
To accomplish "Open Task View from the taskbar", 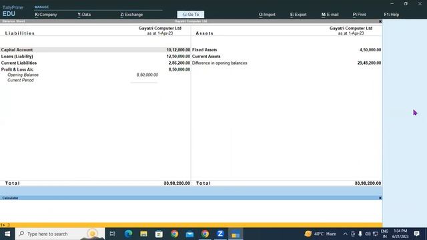I will (112, 234).
